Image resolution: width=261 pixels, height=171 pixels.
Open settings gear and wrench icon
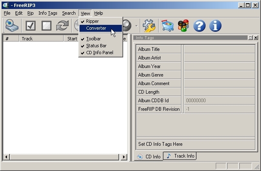click(x=149, y=26)
